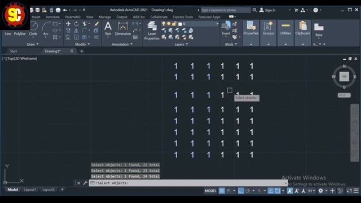Viewport: 361px width, 203px height.
Task: Expand the Block panel
Action: coord(231,44)
